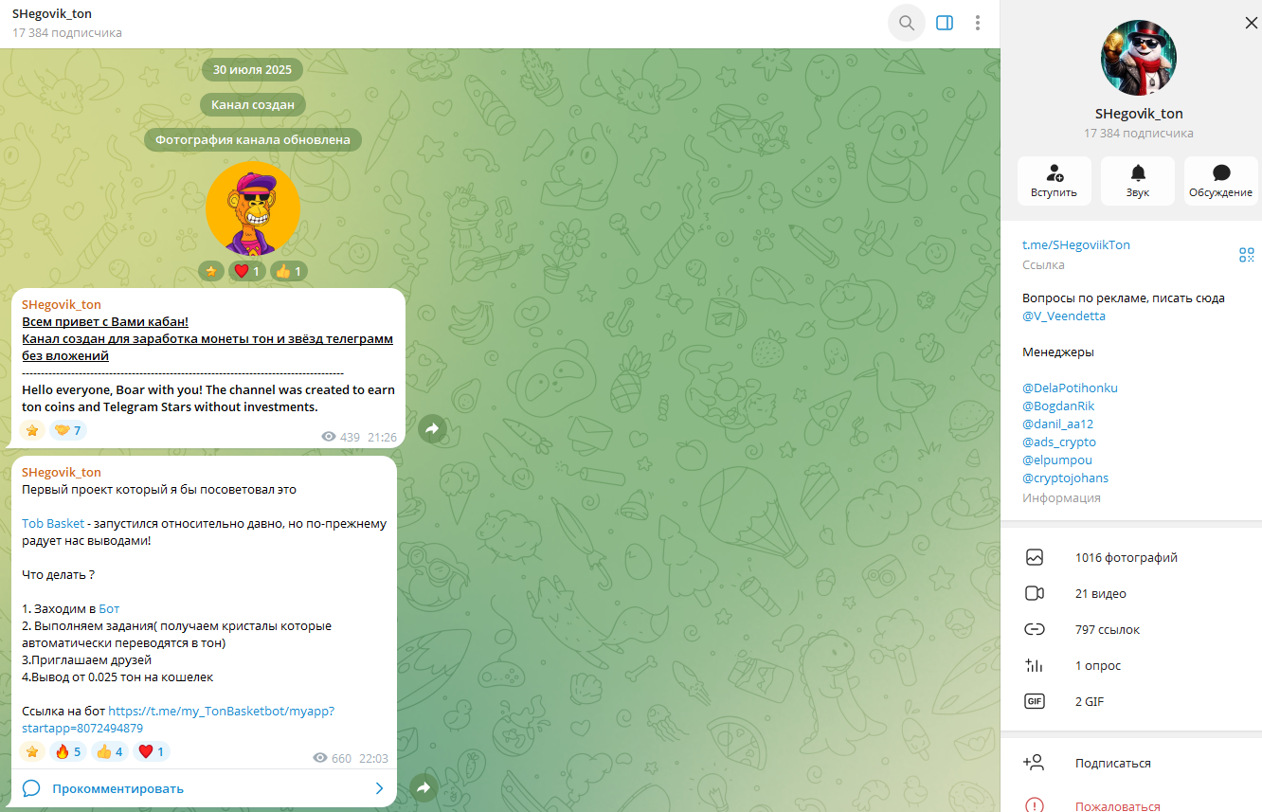1262x812 pixels.
Task: Toggle the right sidebar panel icon
Action: pyautogui.click(x=945, y=23)
